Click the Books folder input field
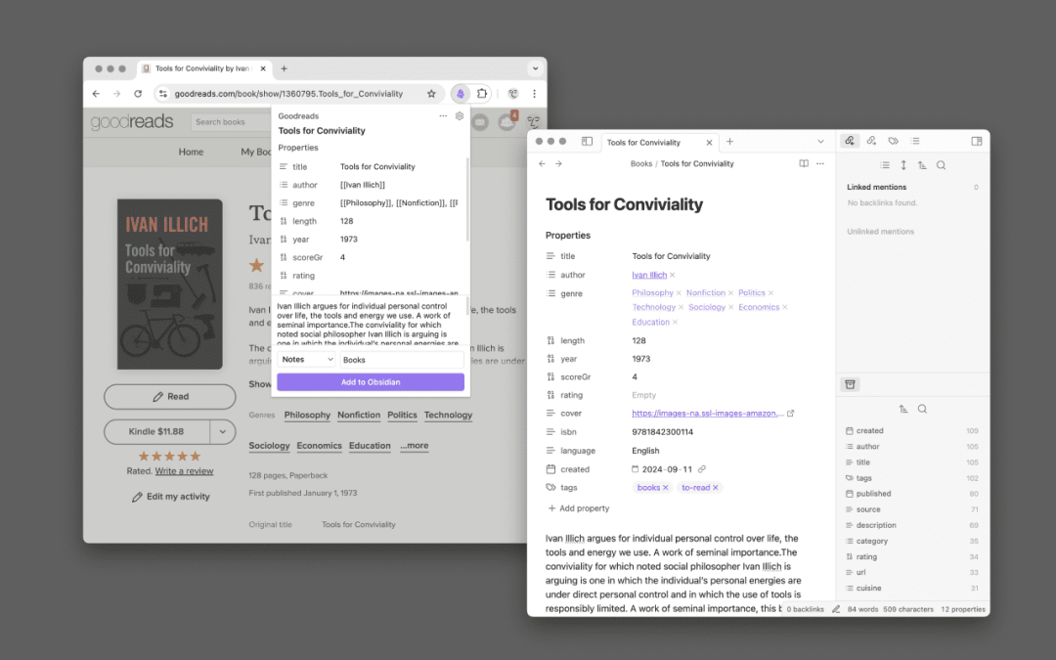 tap(401, 360)
